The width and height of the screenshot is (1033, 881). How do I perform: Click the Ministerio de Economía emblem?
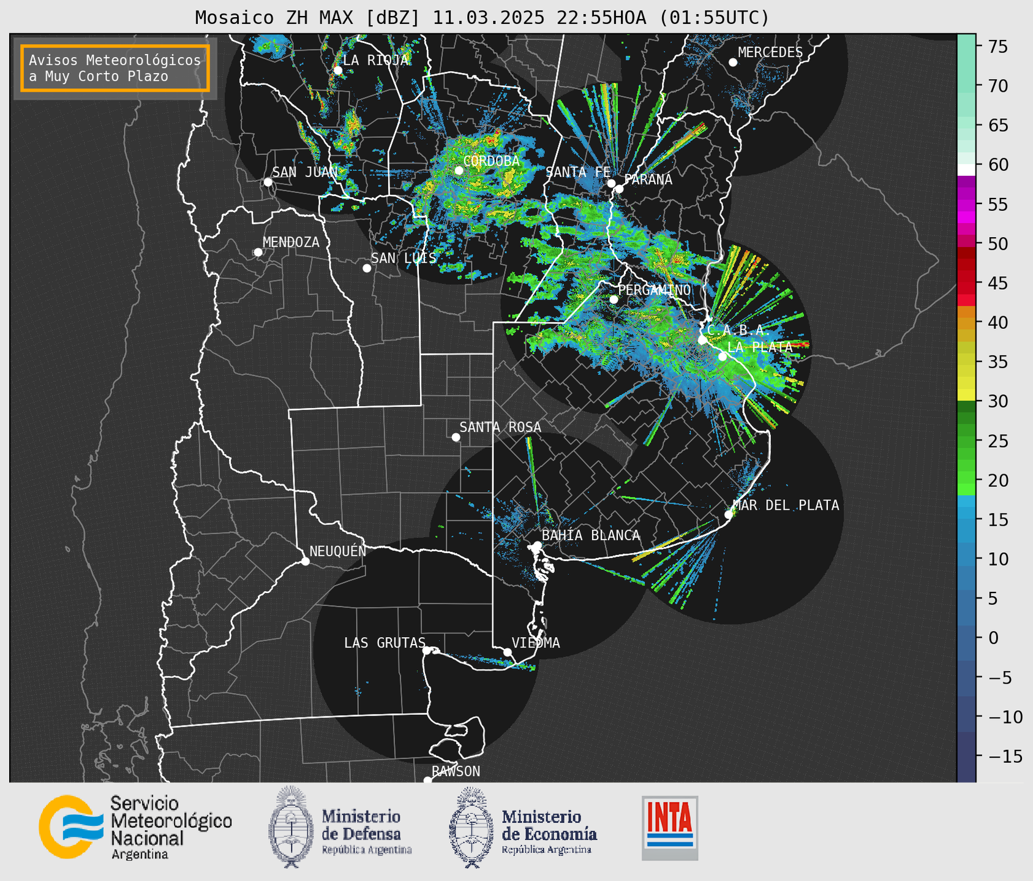pyautogui.click(x=471, y=827)
